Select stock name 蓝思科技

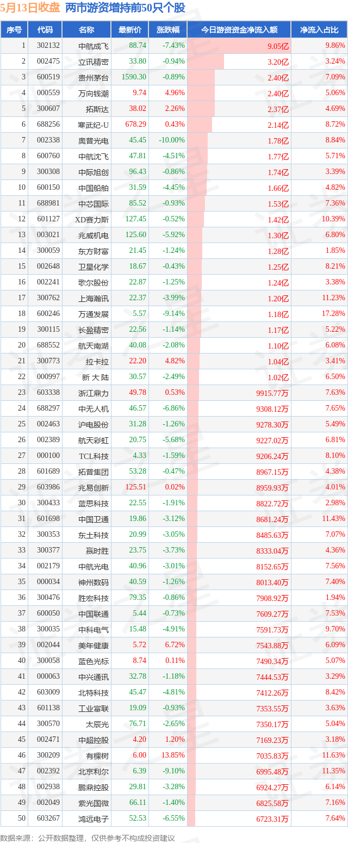coord(94,504)
